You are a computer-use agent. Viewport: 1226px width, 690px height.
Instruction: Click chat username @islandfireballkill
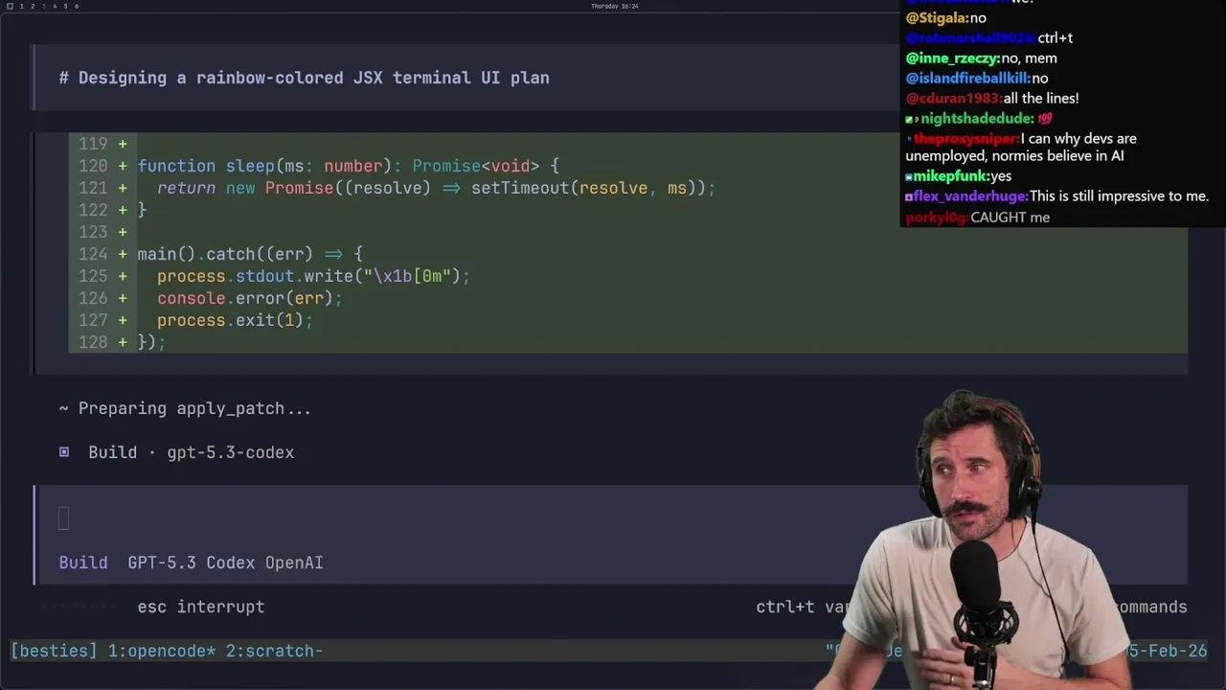967,79
